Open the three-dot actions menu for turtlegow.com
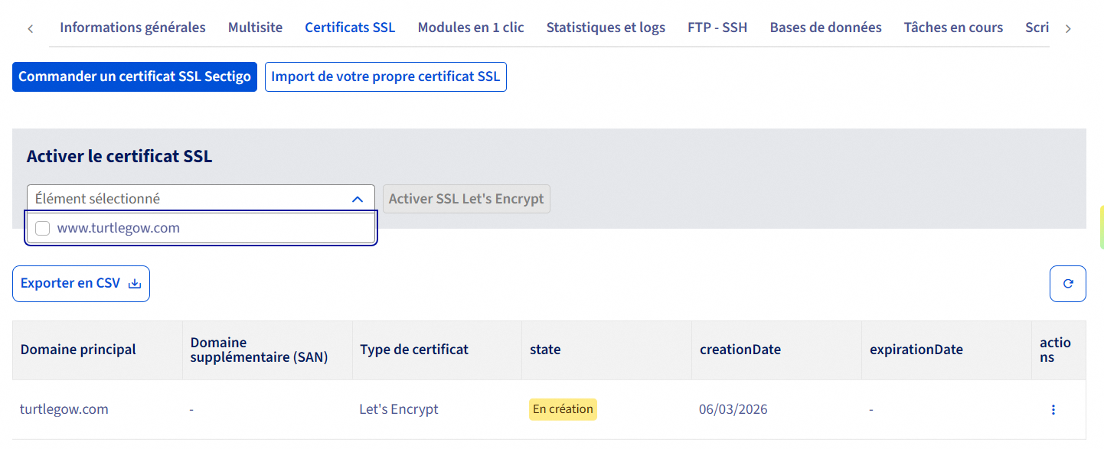The width and height of the screenshot is (1104, 449). click(1053, 410)
